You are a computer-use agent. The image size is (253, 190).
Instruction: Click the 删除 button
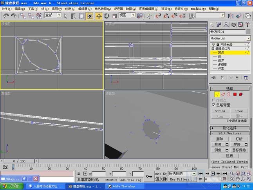(x=220, y=139)
